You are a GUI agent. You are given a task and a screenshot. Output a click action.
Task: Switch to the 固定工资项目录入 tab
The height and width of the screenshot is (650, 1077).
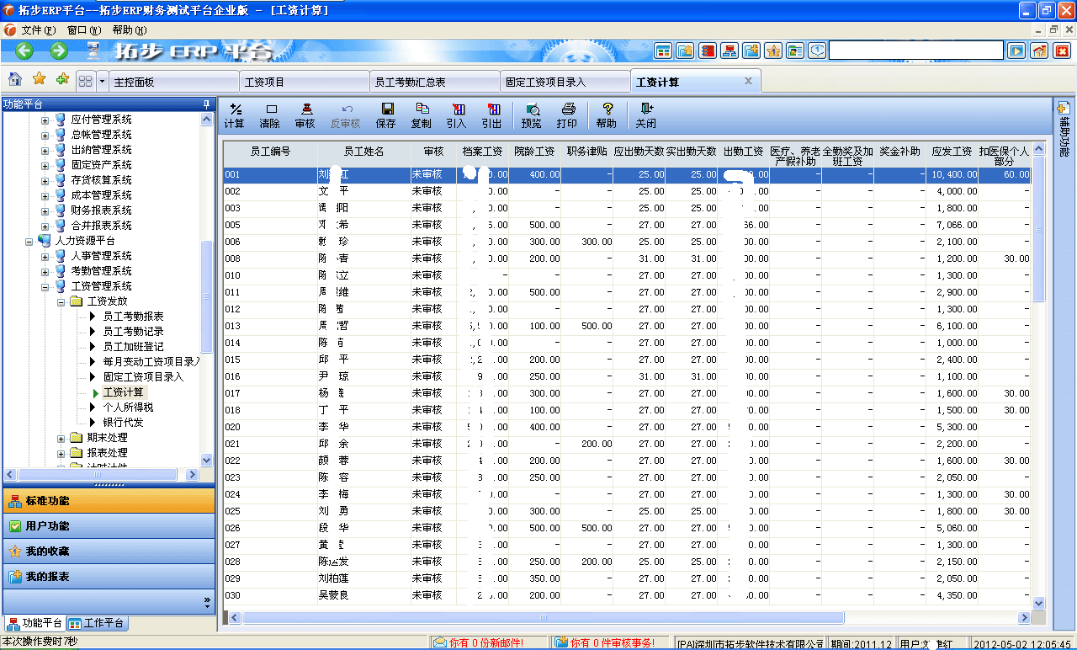click(x=565, y=82)
